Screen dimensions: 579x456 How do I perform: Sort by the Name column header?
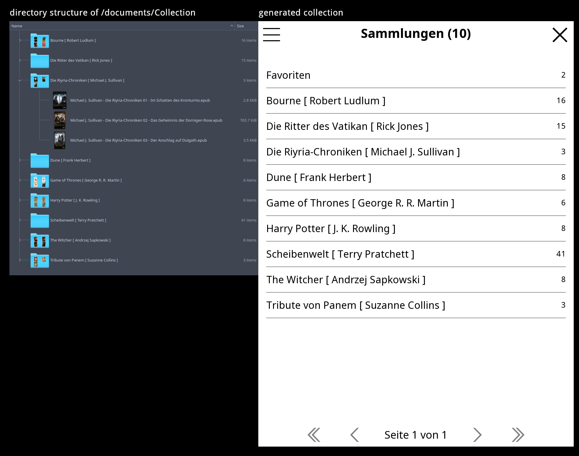(122, 26)
